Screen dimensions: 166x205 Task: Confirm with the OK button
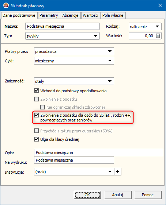(x=87, y=195)
